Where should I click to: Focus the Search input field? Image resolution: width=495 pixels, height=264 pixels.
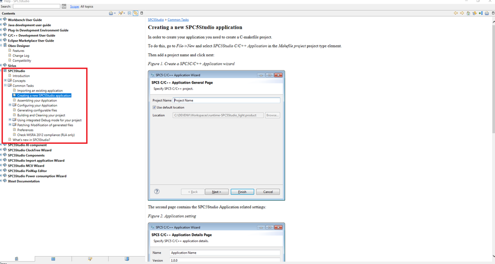(37, 6)
